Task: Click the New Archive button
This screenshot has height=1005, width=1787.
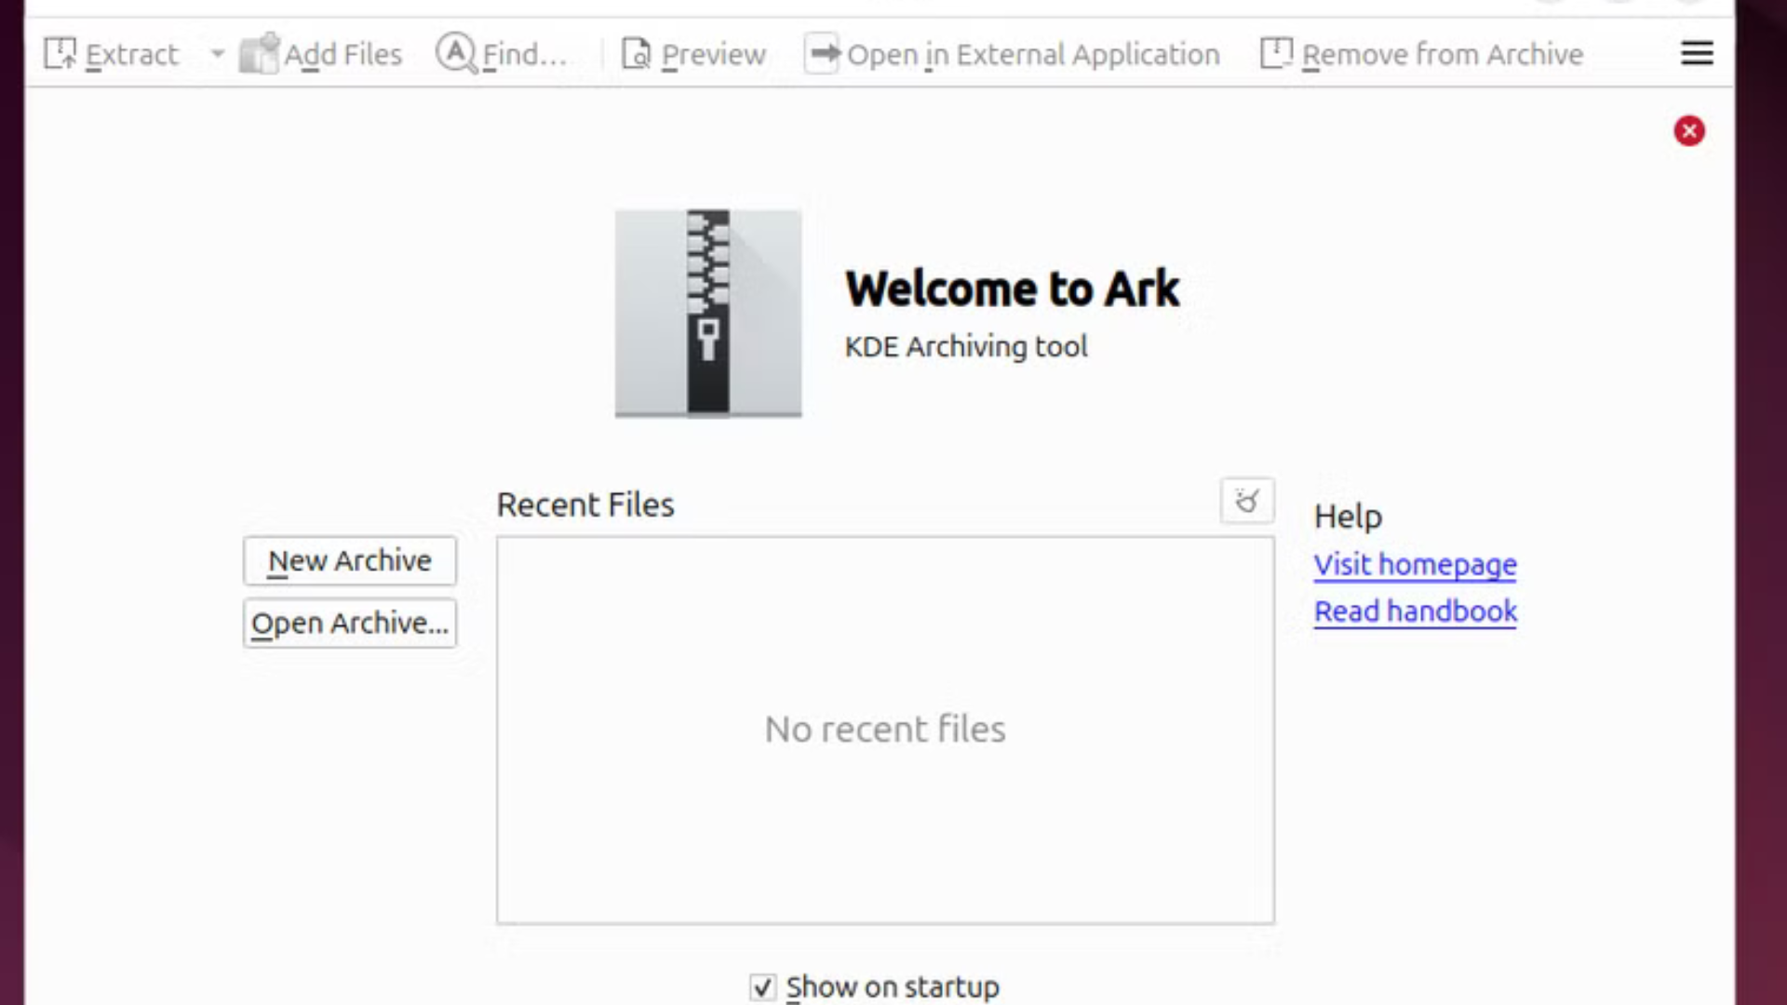Action: 349,560
